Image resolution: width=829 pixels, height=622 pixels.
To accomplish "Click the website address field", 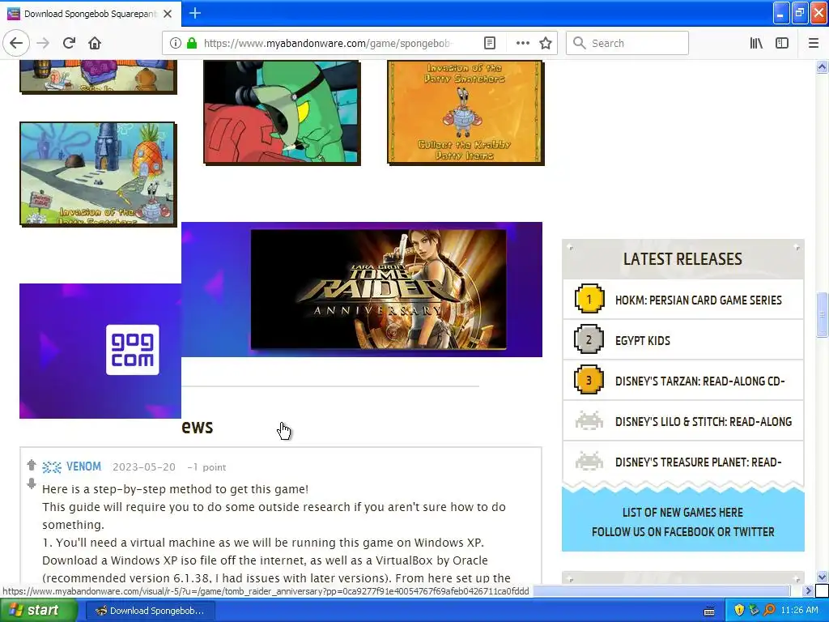I will 328,44.
